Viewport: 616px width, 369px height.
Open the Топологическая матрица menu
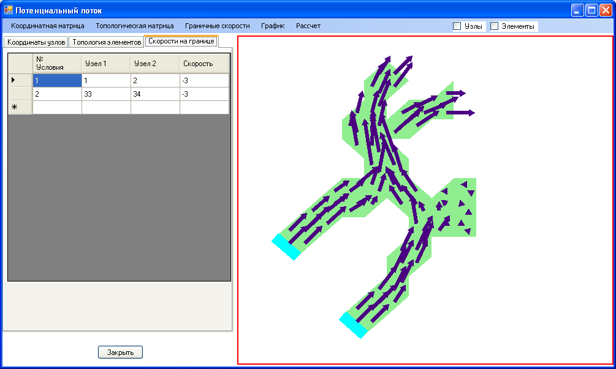135,26
